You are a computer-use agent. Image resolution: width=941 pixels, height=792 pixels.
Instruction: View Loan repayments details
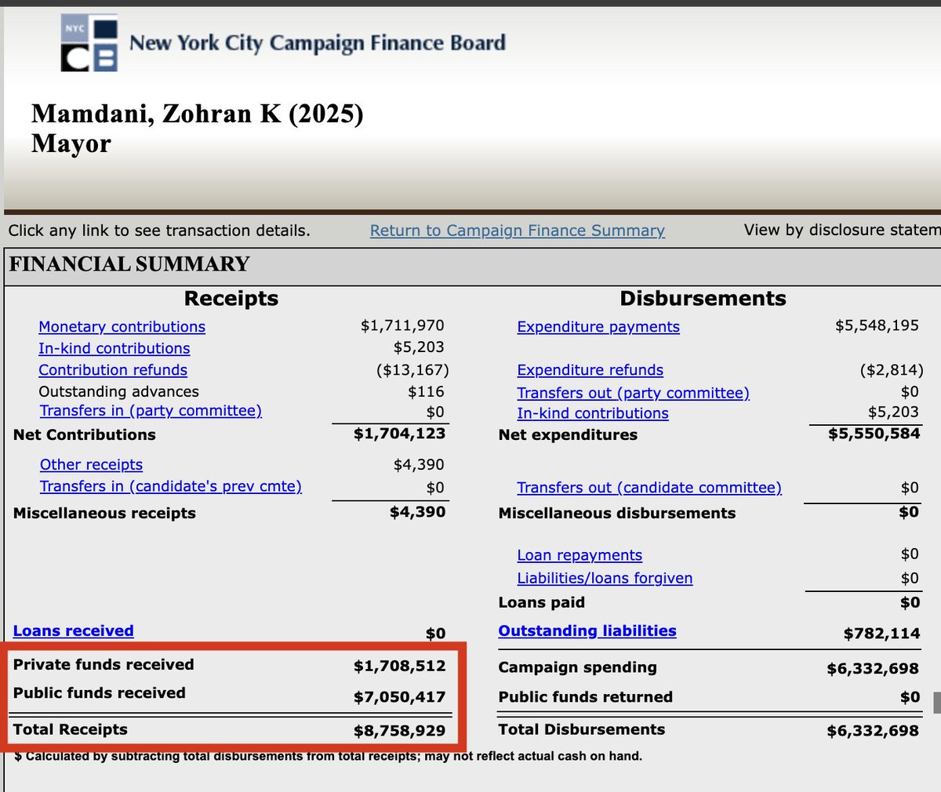coord(579,555)
